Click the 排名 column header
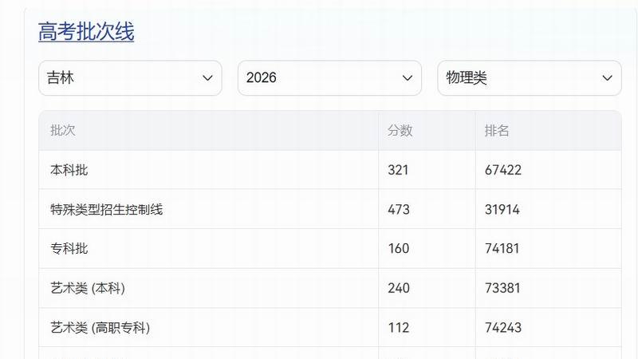 click(497, 130)
